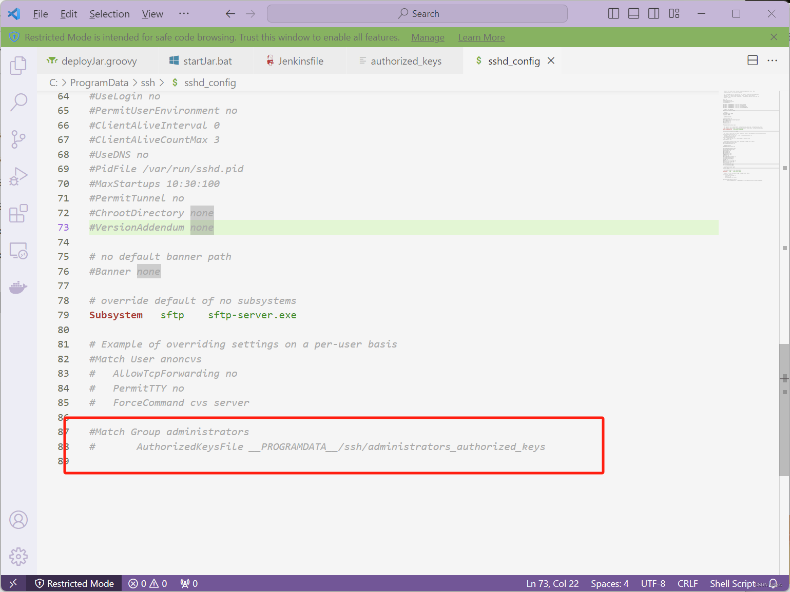Go back in navigation history
The height and width of the screenshot is (592, 790).
[x=230, y=14]
